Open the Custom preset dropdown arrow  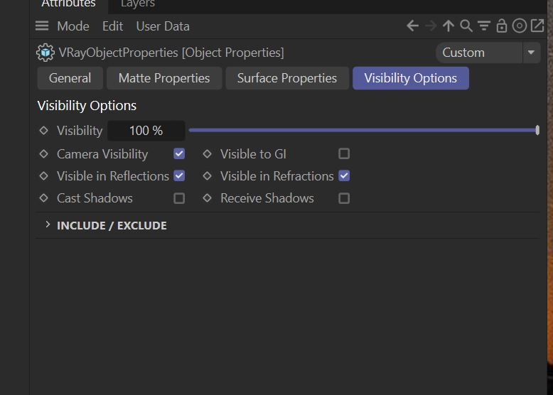(531, 53)
